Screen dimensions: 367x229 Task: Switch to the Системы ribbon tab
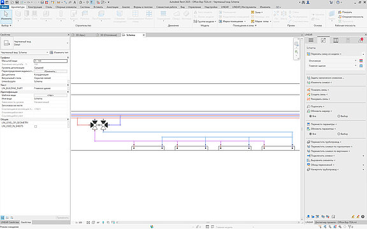[85, 7]
